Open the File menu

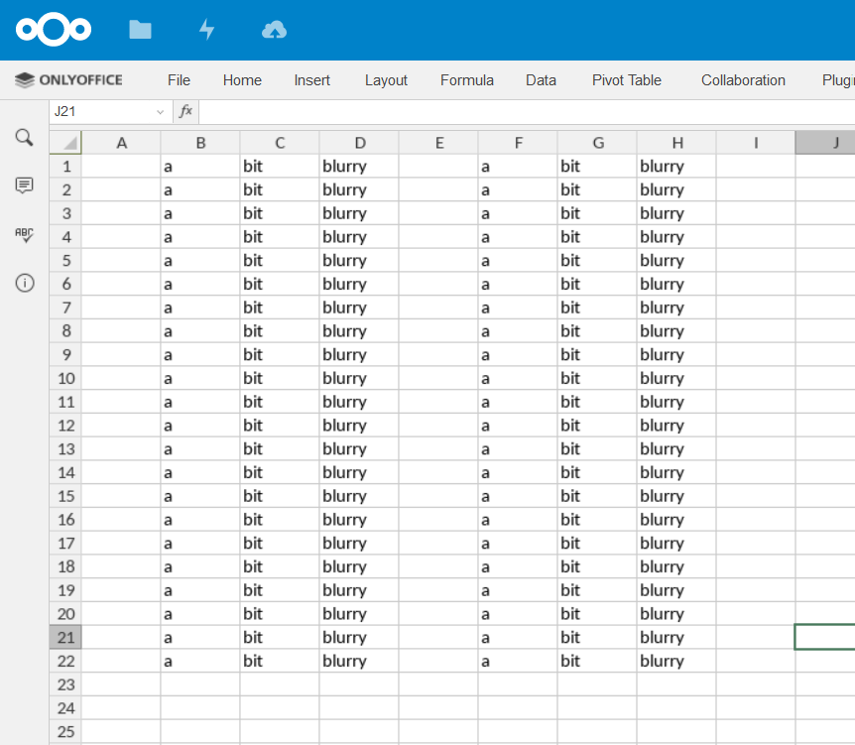tap(179, 80)
